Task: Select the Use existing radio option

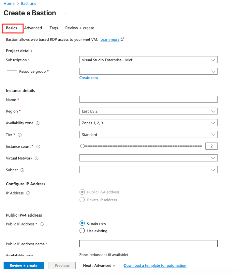Action: pos(82,231)
